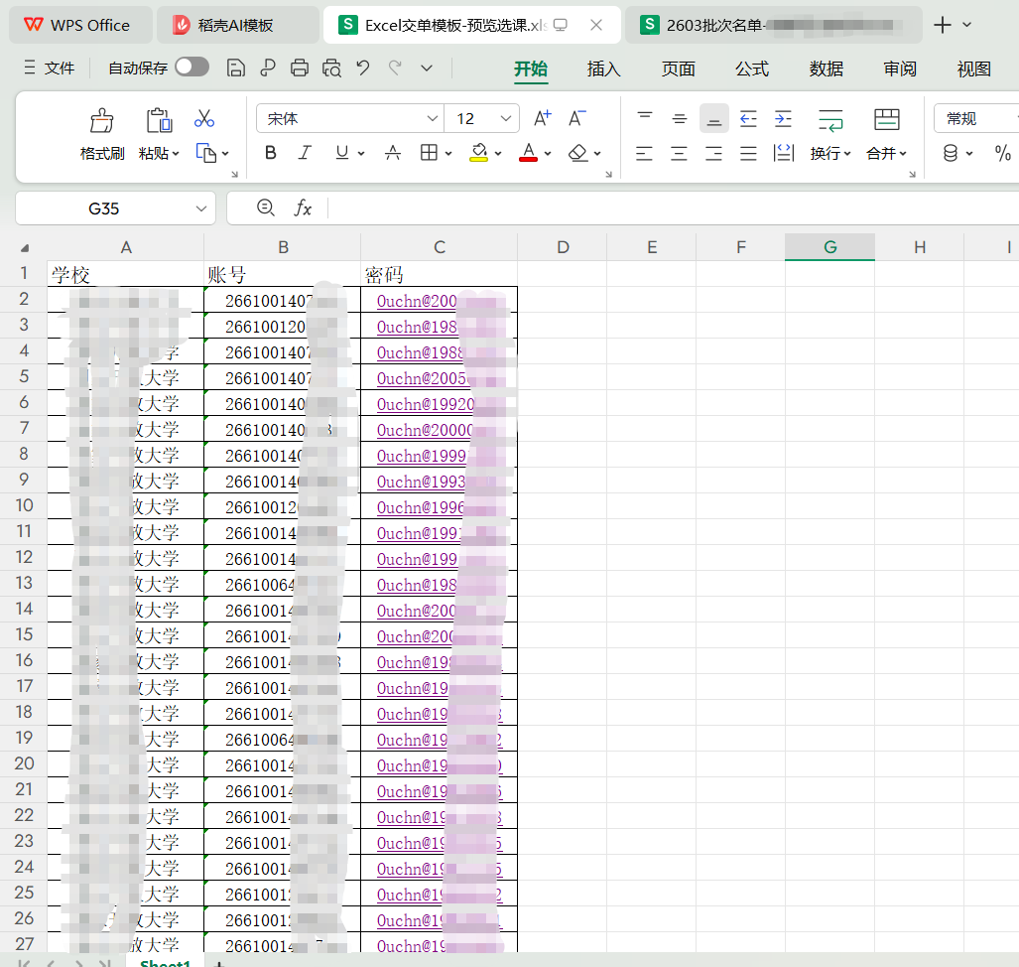The height and width of the screenshot is (967, 1019).
Task: Increase indent icon
Action: pos(783,118)
